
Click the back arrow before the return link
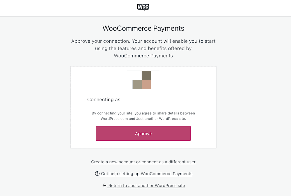click(x=104, y=185)
